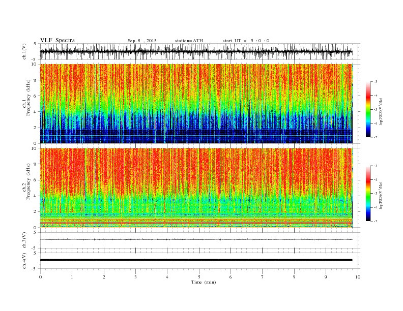403x311 pixels.
Task: Click the "8" kHz tick on ch.1 frequency axis
Action: 35,80
